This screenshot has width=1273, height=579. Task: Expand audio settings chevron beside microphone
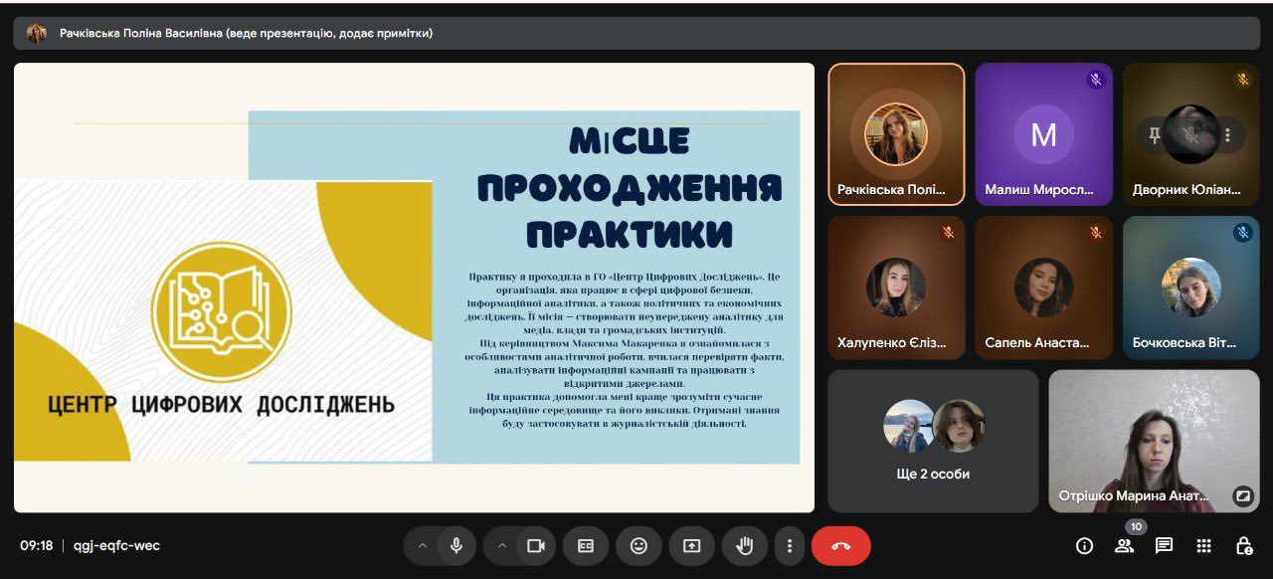click(x=422, y=545)
